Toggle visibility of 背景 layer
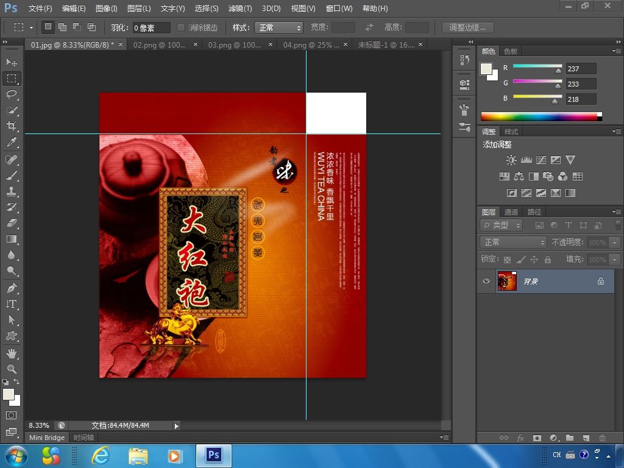The image size is (624, 468). click(486, 281)
